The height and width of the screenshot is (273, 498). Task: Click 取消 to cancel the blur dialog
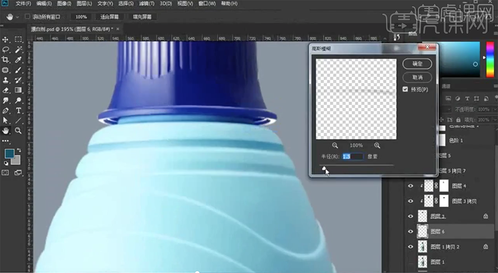(x=417, y=77)
